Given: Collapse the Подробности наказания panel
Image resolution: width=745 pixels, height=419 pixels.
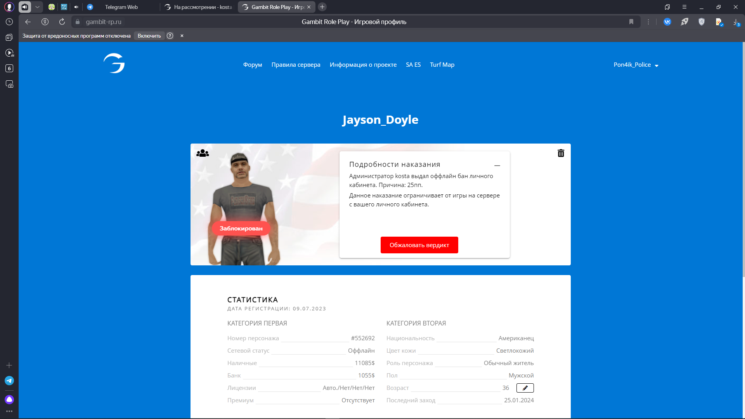Looking at the screenshot, I should pos(497,166).
